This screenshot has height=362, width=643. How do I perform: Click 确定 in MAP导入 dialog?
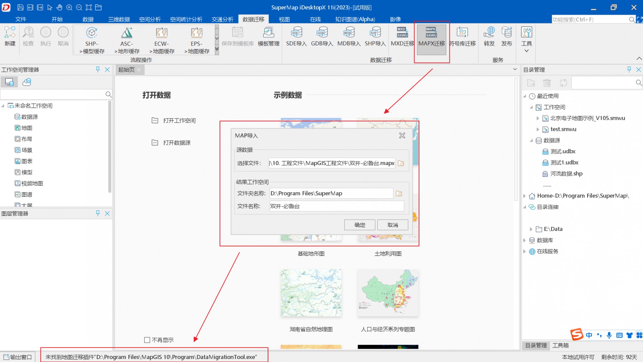click(x=360, y=225)
